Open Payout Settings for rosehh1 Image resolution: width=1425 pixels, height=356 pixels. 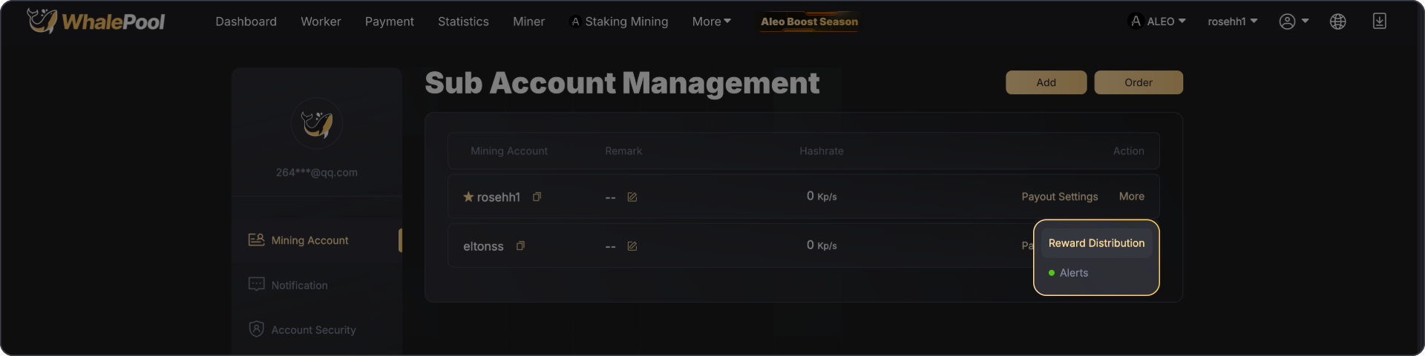pyautogui.click(x=1059, y=197)
